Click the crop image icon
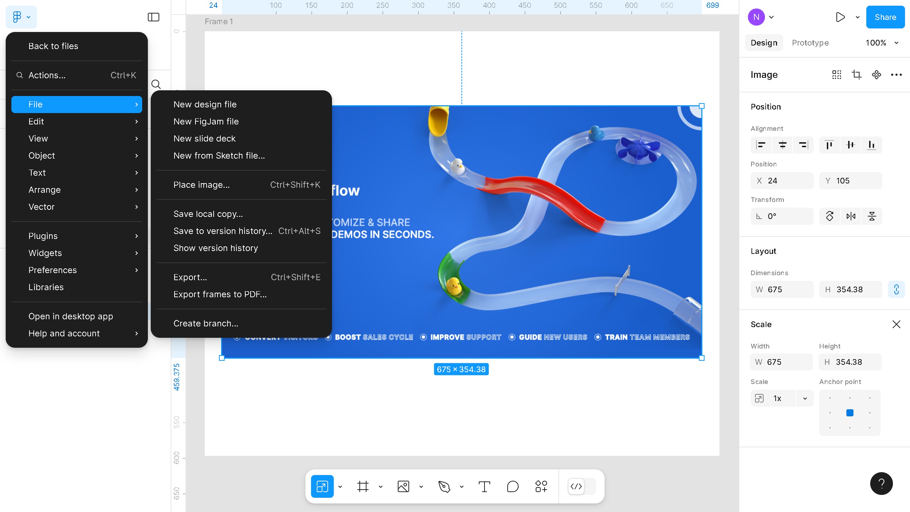 (857, 75)
